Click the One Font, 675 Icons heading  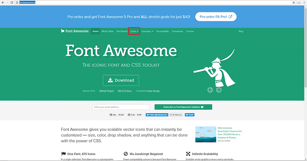81,154
